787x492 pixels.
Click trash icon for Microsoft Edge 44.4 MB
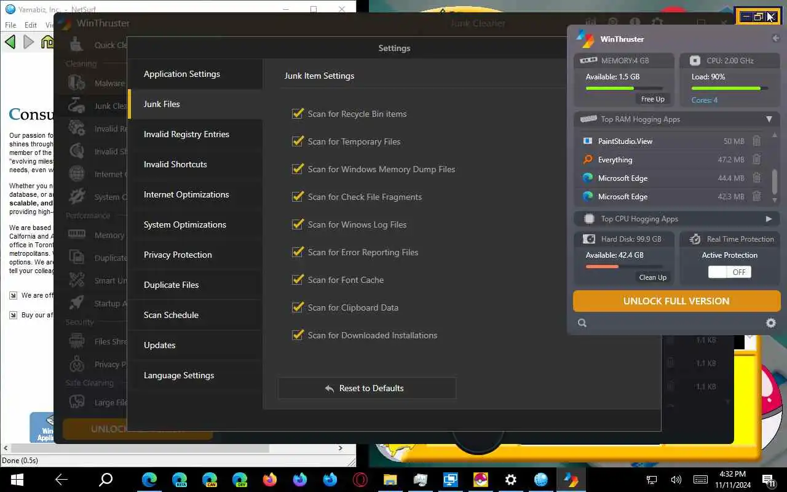pyautogui.click(x=756, y=178)
